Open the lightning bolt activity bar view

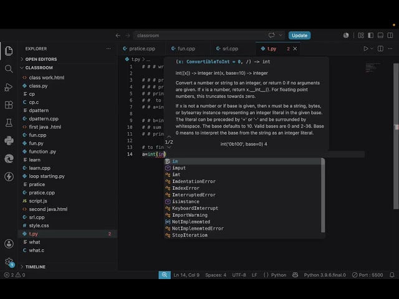pos(9,176)
